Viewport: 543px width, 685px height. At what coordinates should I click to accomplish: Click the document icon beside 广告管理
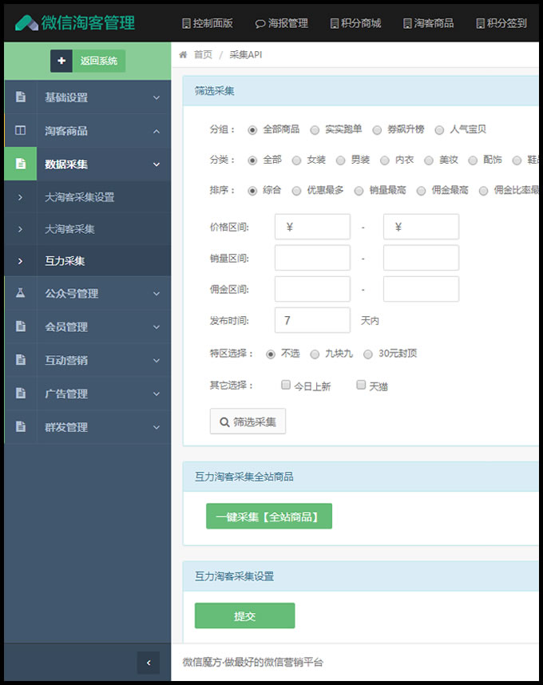click(x=21, y=393)
